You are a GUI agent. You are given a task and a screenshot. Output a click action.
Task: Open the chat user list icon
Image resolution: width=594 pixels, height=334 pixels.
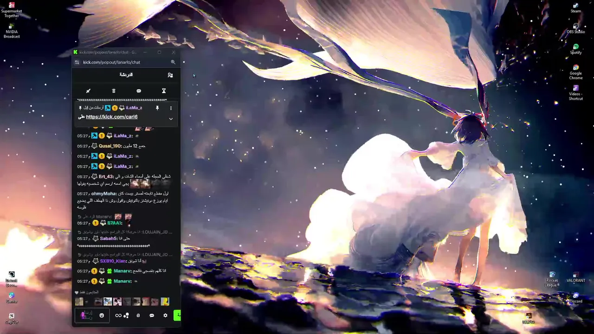(170, 75)
